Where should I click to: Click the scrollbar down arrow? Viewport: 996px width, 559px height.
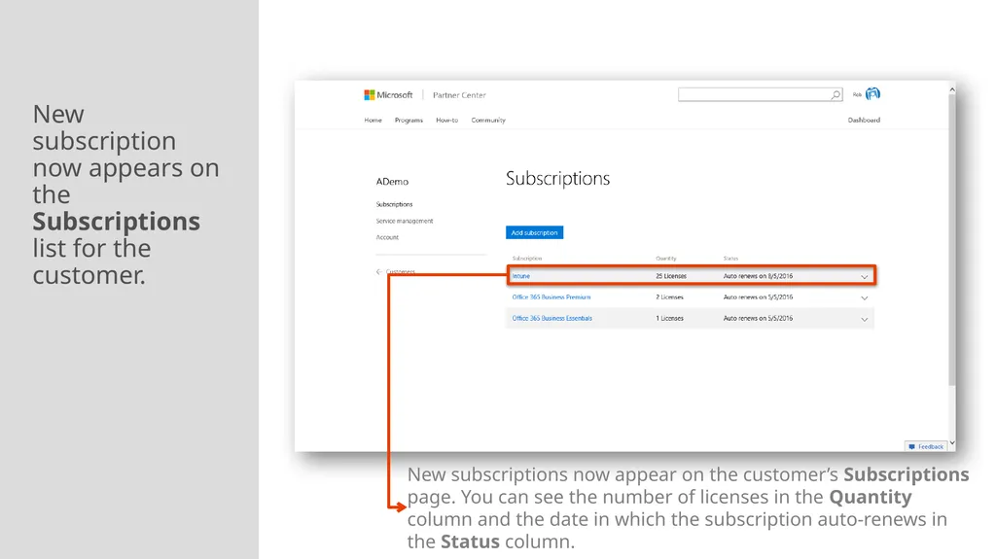(951, 442)
